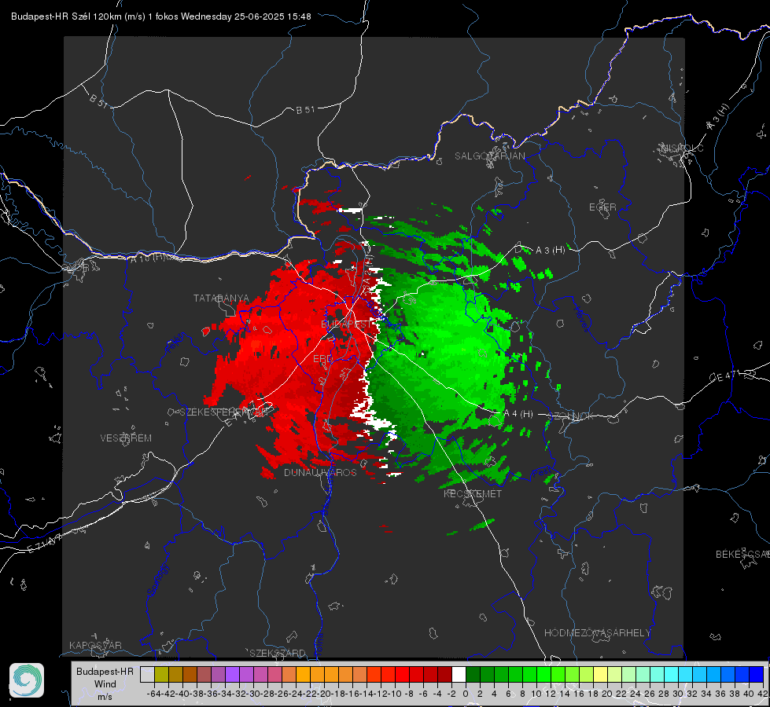
Task: Click the legend value label '-64'
Action: (153, 694)
